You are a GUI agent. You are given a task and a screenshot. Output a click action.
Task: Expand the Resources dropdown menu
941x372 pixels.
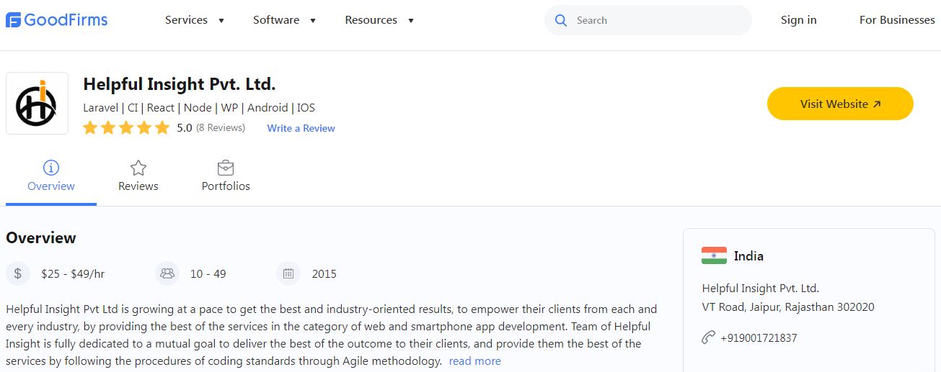(379, 20)
